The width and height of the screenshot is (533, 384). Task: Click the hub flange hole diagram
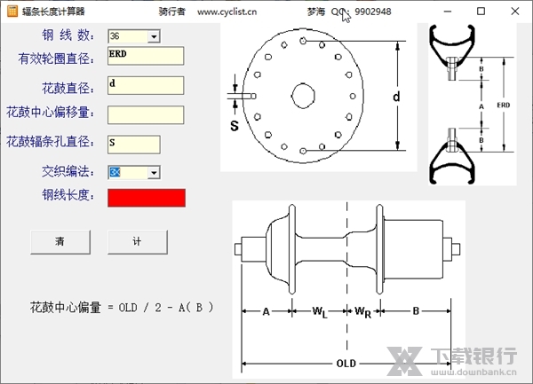click(317, 96)
